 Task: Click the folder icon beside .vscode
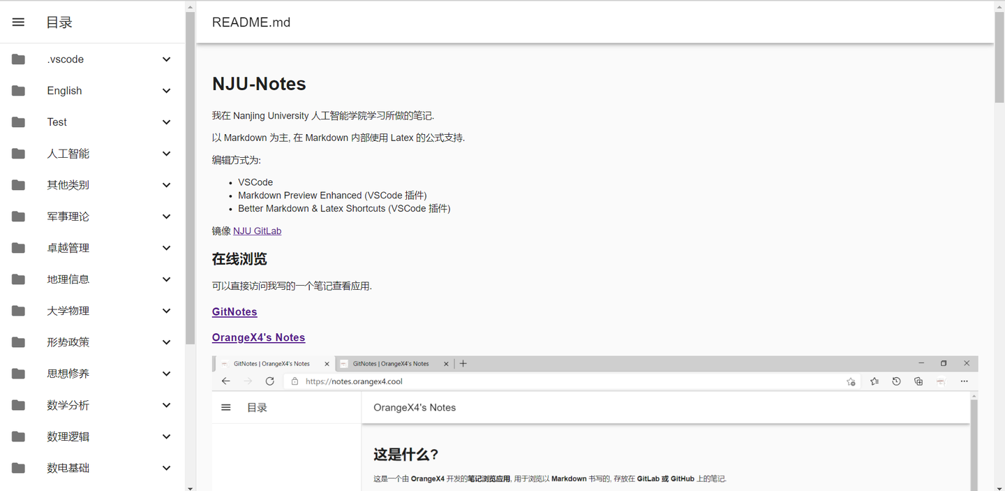pos(17,59)
